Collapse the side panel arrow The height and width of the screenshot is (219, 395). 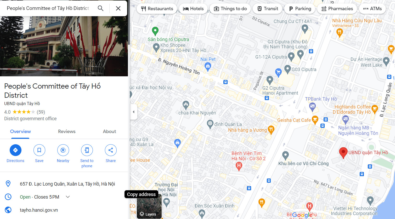pyautogui.click(x=134, y=112)
